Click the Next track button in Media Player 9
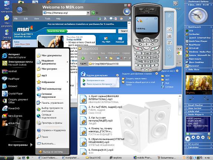Screen dimensions: 213x160 point(203,137)
